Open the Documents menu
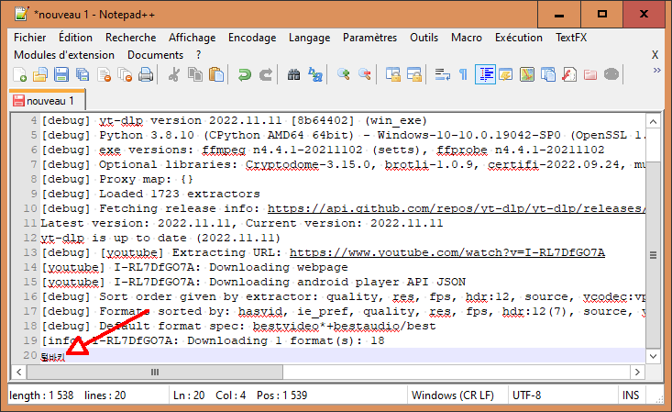This screenshot has width=672, height=412. coord(155,55)
